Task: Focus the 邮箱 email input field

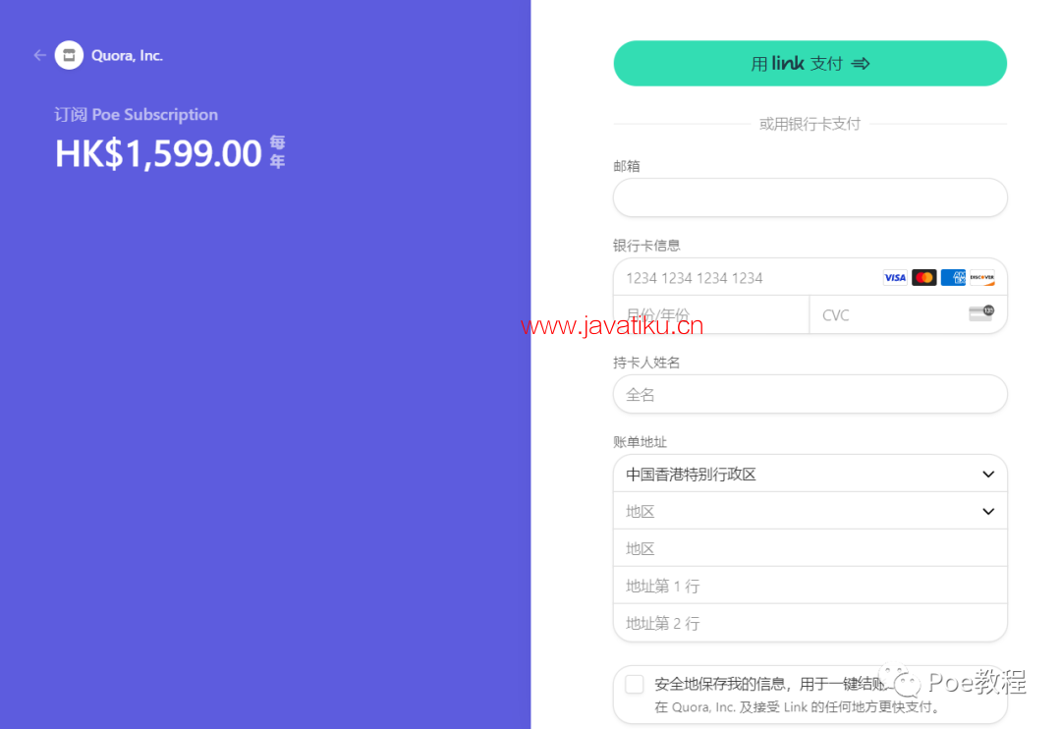Action: point(810,197)
